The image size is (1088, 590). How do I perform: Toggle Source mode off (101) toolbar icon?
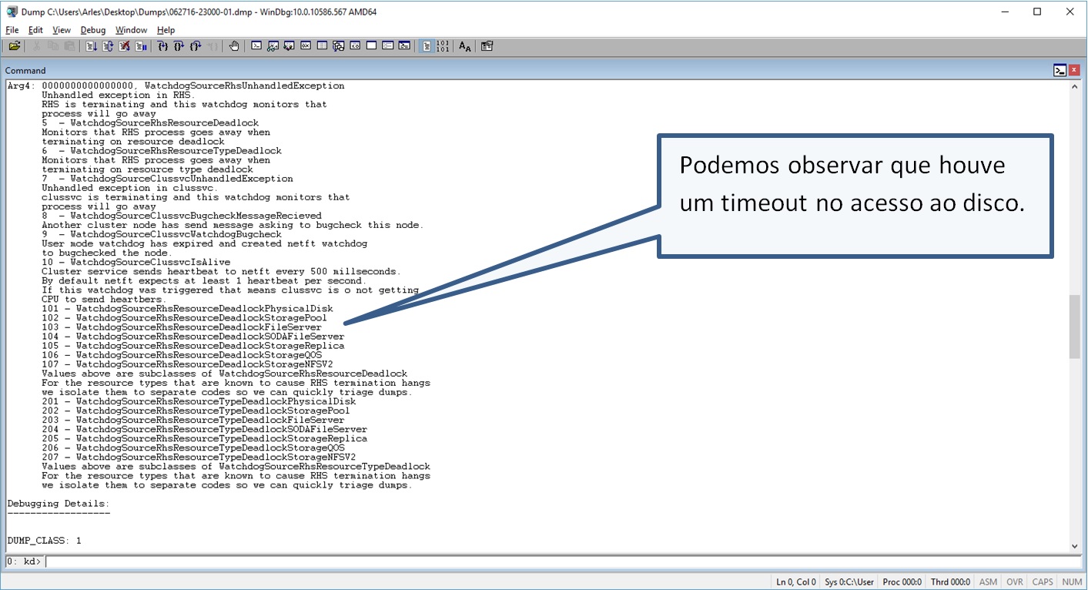pos(443,46)
